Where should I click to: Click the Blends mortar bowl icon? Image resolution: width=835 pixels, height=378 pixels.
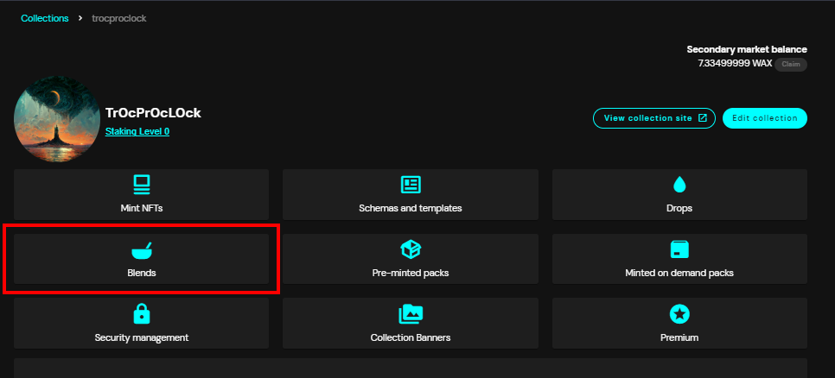point(141,250)
